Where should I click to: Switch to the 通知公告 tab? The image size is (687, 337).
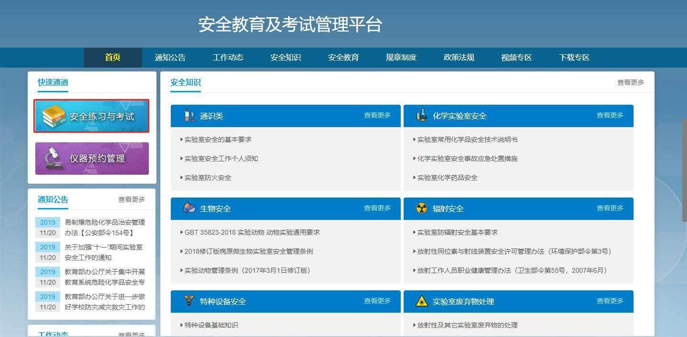(x=171, y=57)
